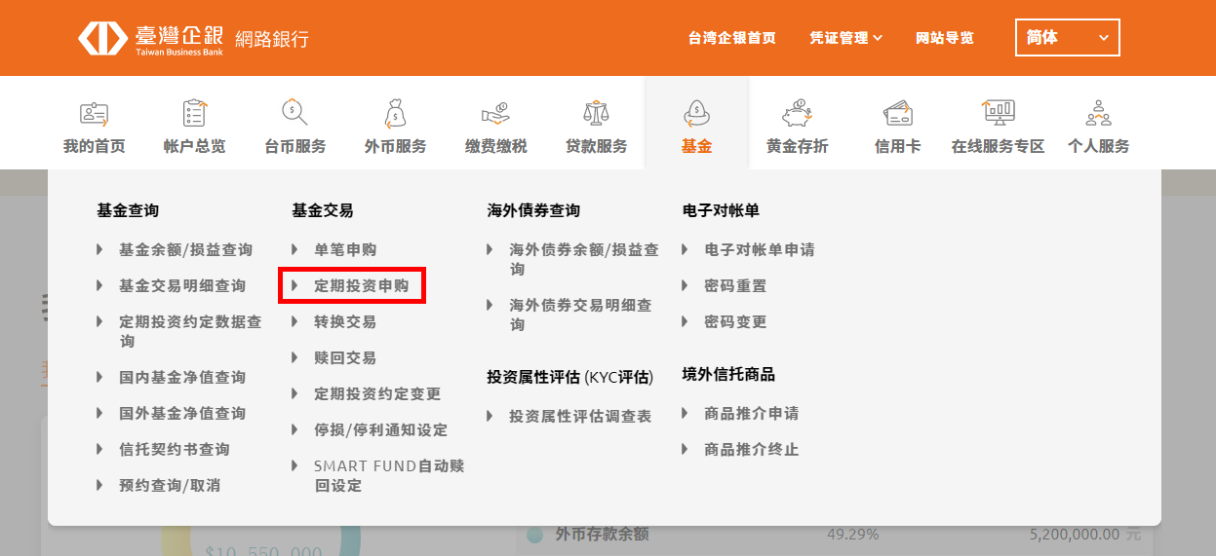Choose 投资属性评估调查表 entry

[579, 416]
